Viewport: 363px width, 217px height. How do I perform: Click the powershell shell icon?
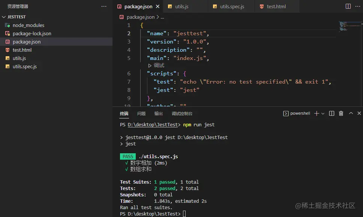point(286,113)
